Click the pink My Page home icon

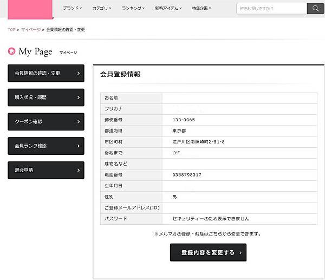point(11,51)
